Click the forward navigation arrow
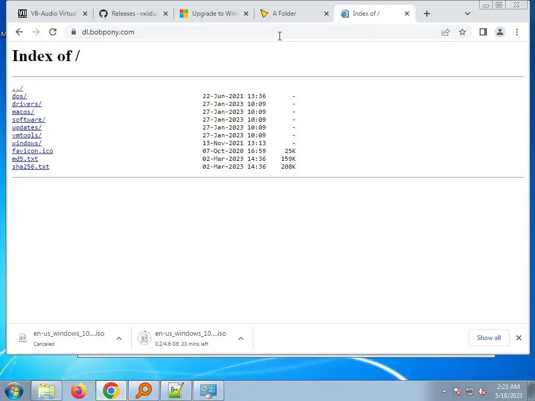The height and width of the screenshot is (401, 535). [x=36, y=32]
